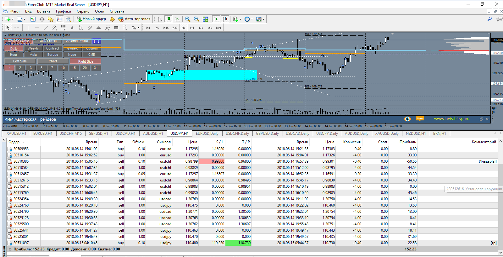Screen dimensions: 503x257
Task: Switch to the EURUSD,H1 chart tab
Action: (x=43, y=134)
